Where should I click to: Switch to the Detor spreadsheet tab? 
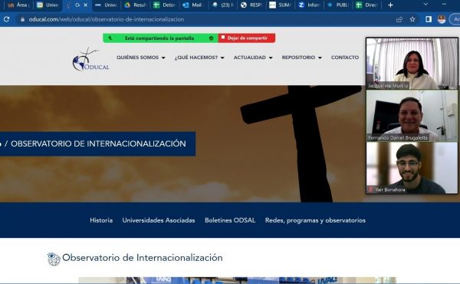[164, 5]
